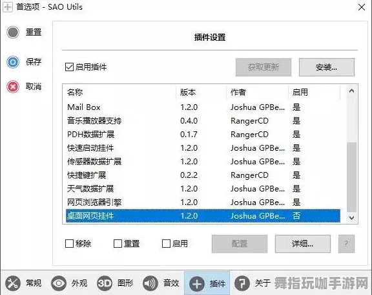Open the 音效 tab label

[171, 283]
